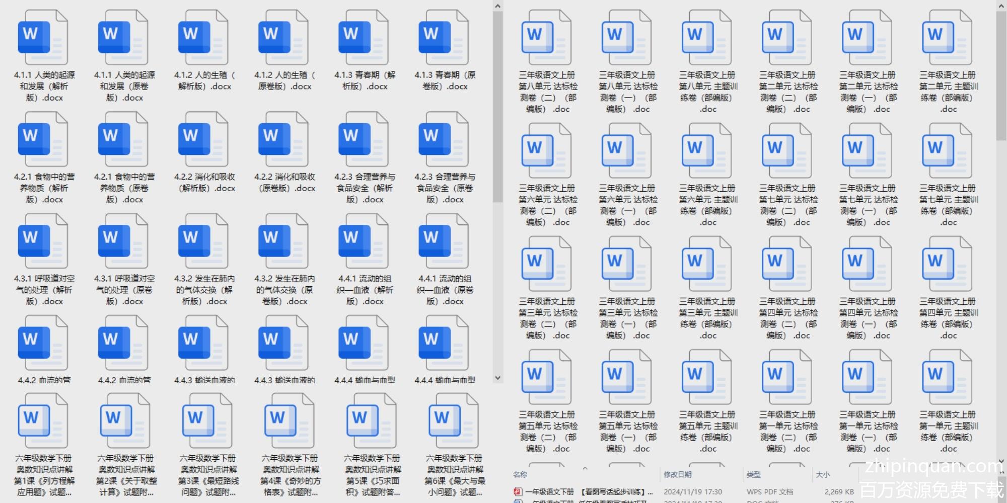
Task: Select the 4.2.2 消化和吸收（解析版）.docx icon
Action: pyautogui.click(x=203, y=139)
